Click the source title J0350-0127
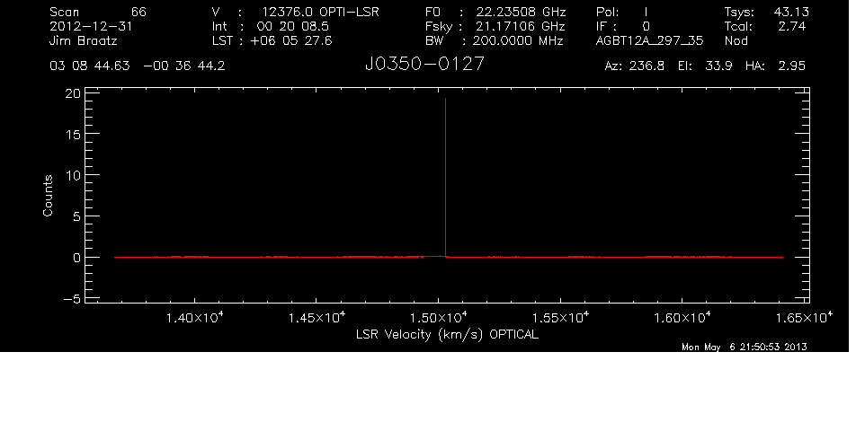Image resolution: width=865 pixels, height=440 pixels. coord(424,65)
